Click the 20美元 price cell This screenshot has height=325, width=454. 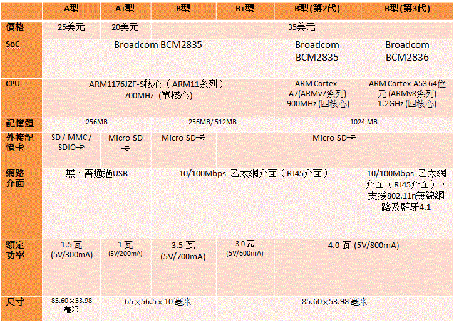click(x=125, y=31)
